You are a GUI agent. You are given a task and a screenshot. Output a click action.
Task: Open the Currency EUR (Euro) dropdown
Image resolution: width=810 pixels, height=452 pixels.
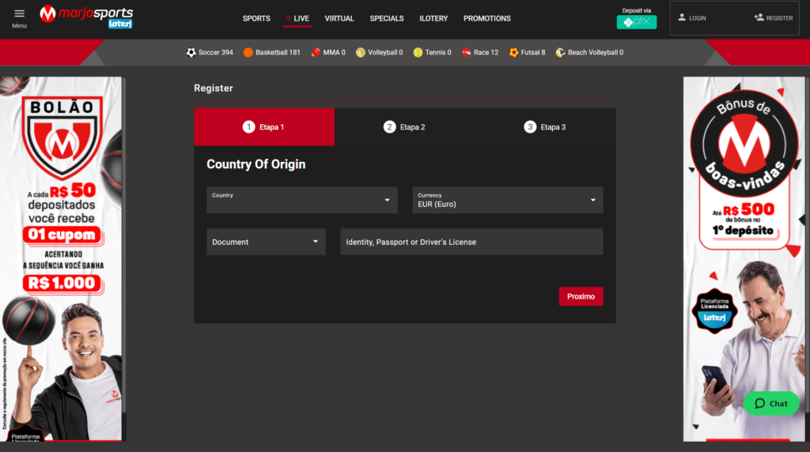tap(507, 200)
